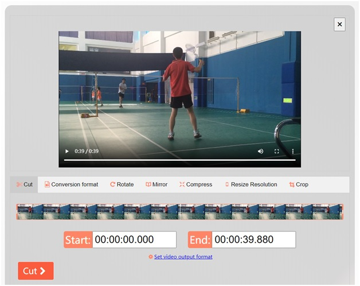Mute the video volume speaker icon
Viewport: 360px width, 286px height.
(x=260, y=151)
